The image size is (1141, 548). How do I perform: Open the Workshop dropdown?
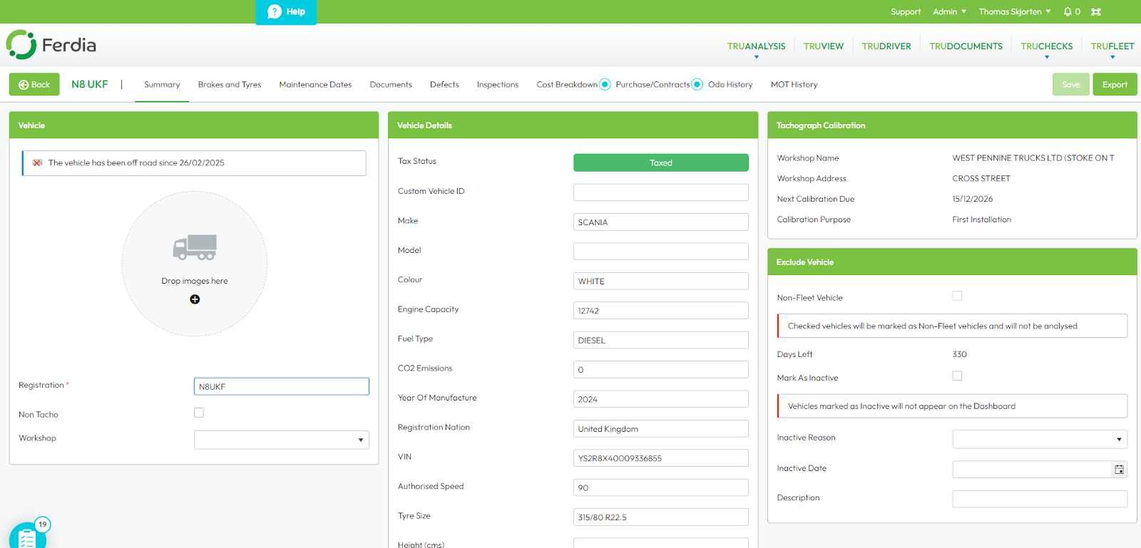282,440
